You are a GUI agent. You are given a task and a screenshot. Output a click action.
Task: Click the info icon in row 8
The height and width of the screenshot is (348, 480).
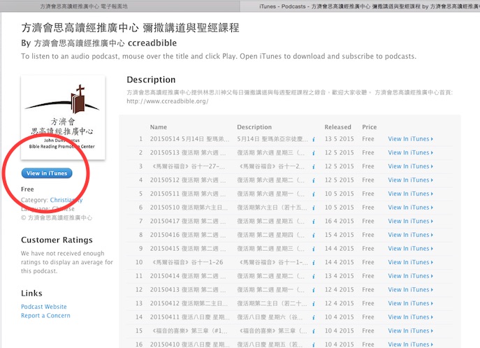pos(314,235)
